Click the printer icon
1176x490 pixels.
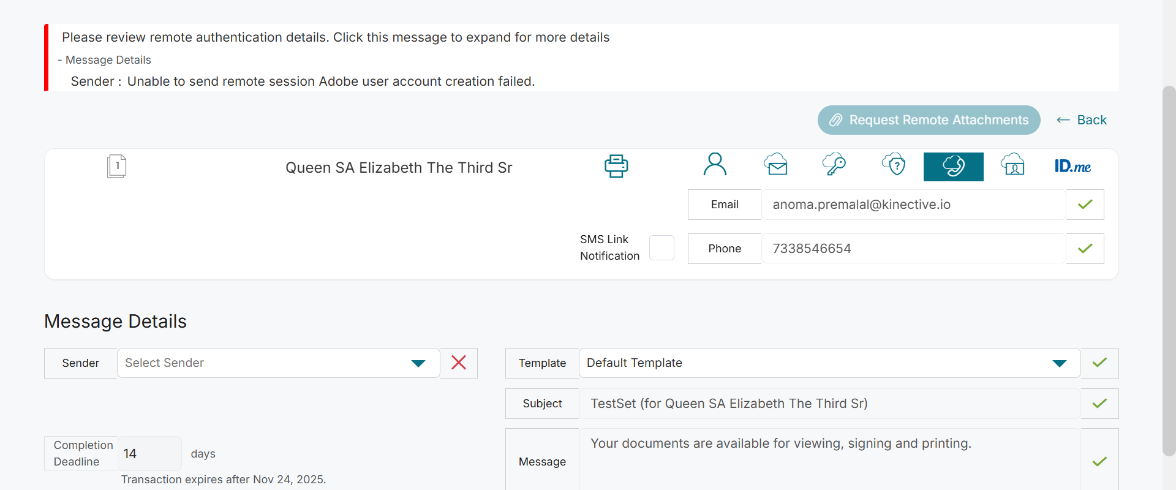coord(616,166)
